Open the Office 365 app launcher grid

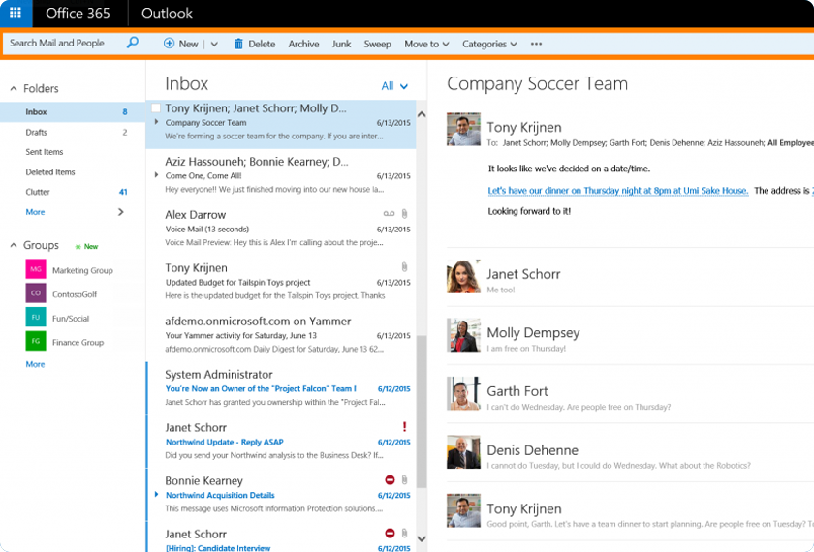coord(16,13)
